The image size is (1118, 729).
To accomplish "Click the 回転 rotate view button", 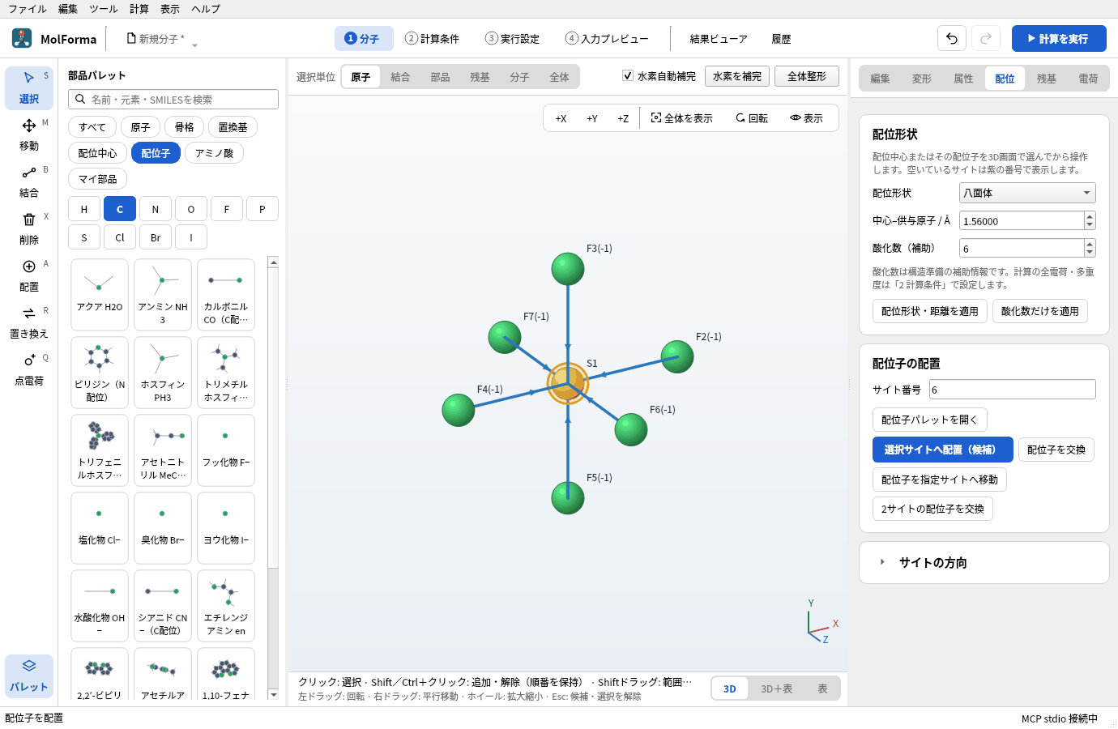I will coord(752,118).
